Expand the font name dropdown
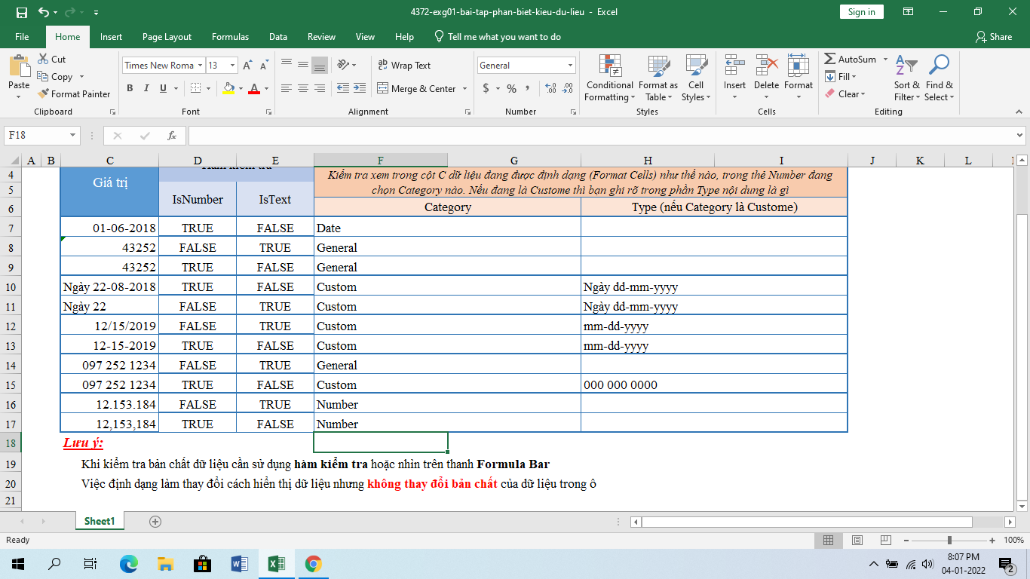Viewport: 1030px width, 579px height. tap(200, 66)
